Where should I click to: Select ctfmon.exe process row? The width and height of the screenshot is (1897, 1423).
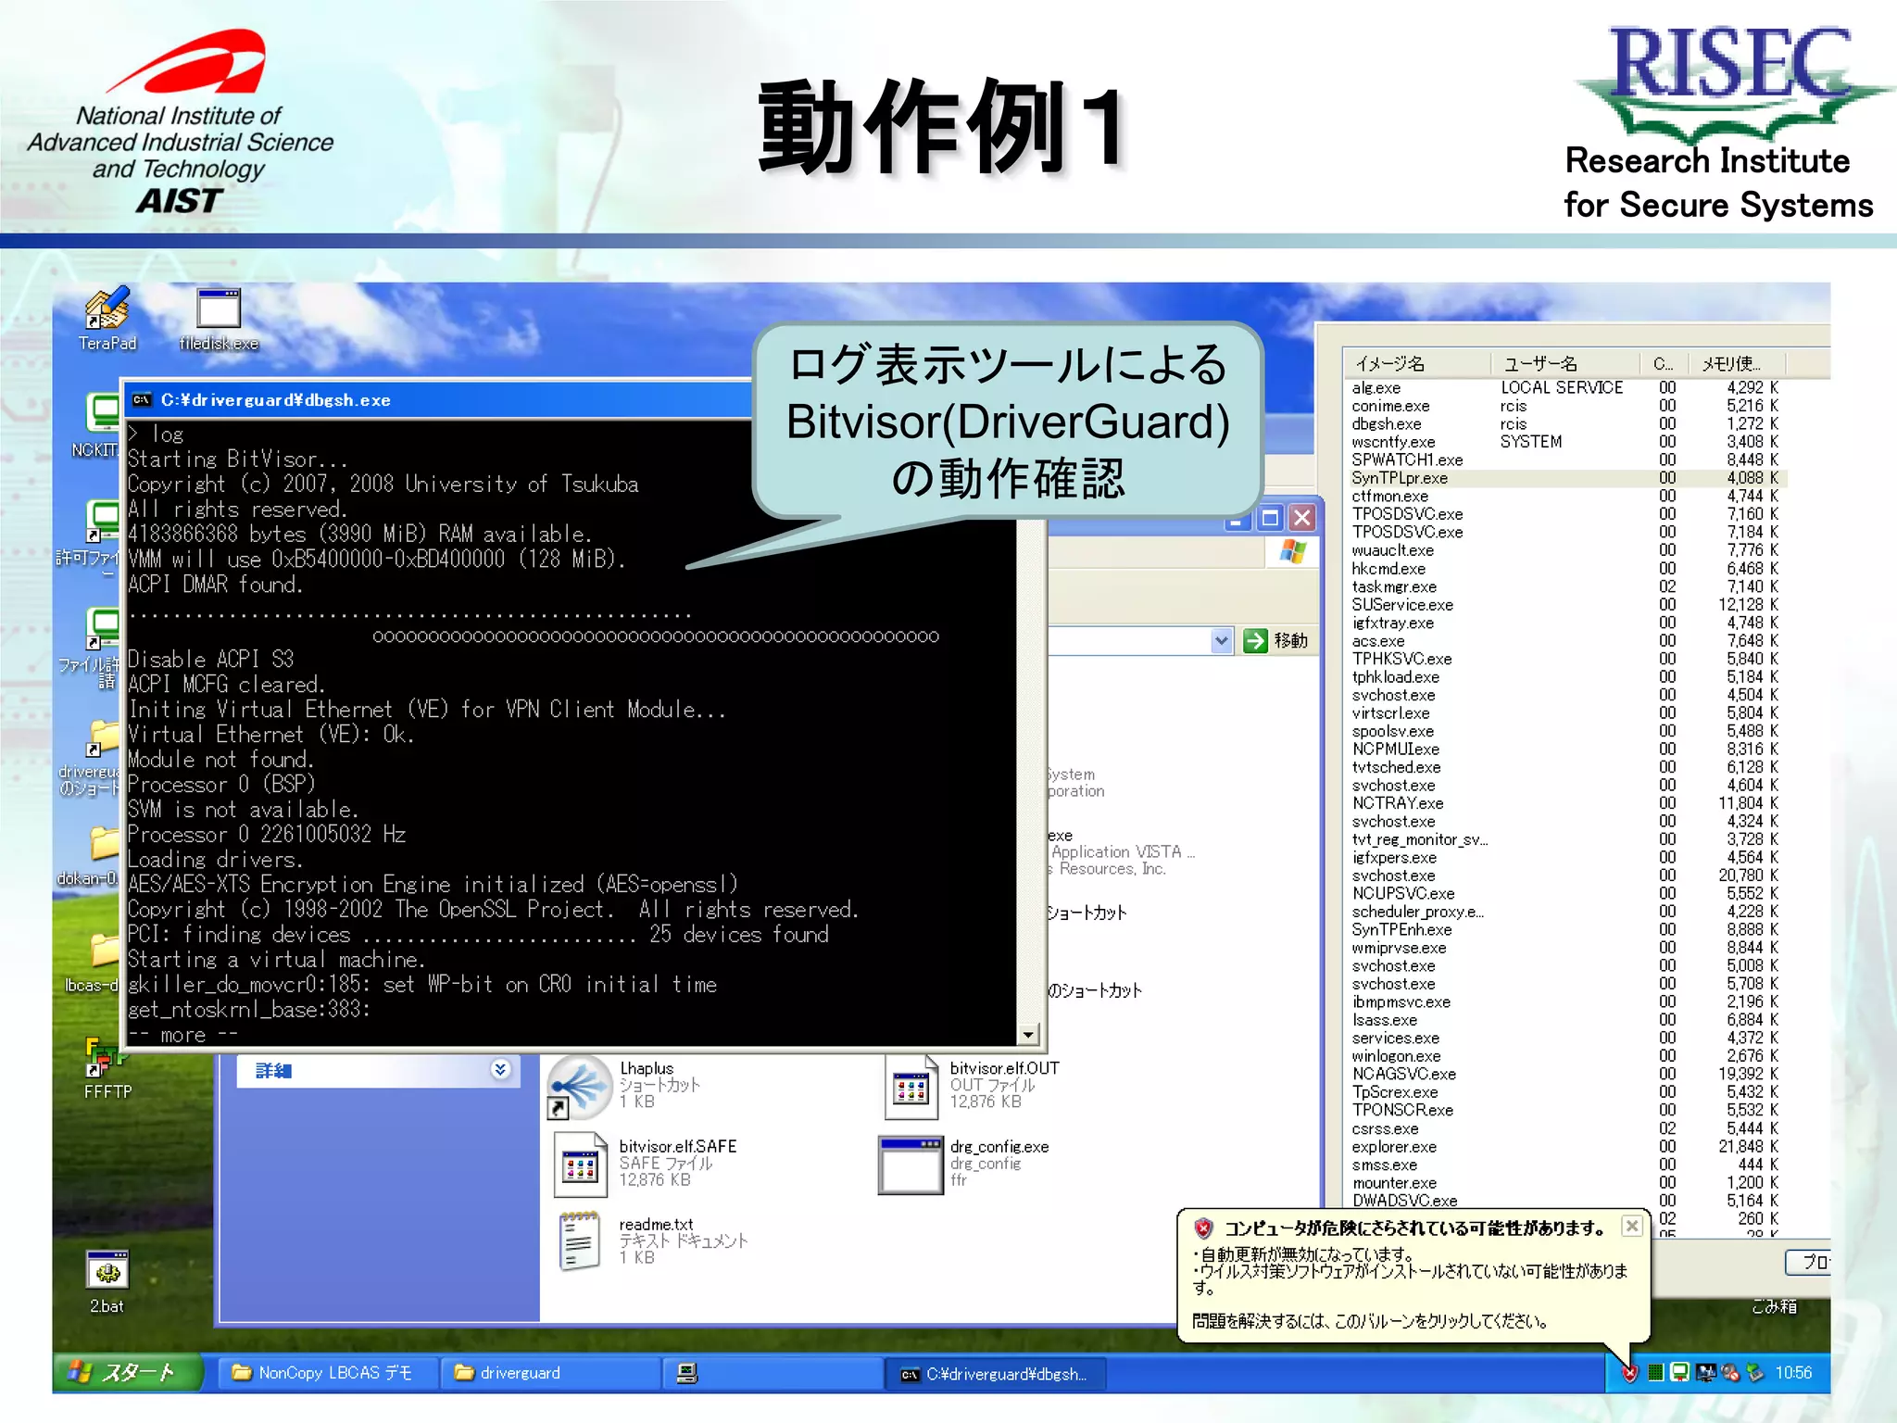(x=1565, y=497)
